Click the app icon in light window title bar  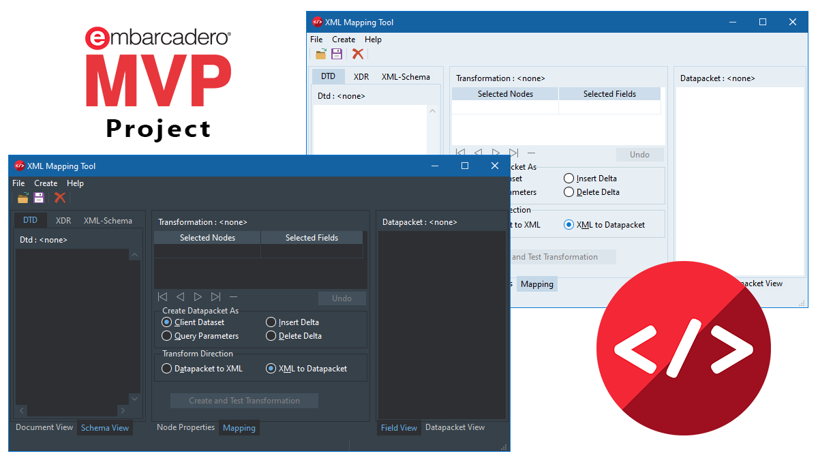[x=317, y=22]
